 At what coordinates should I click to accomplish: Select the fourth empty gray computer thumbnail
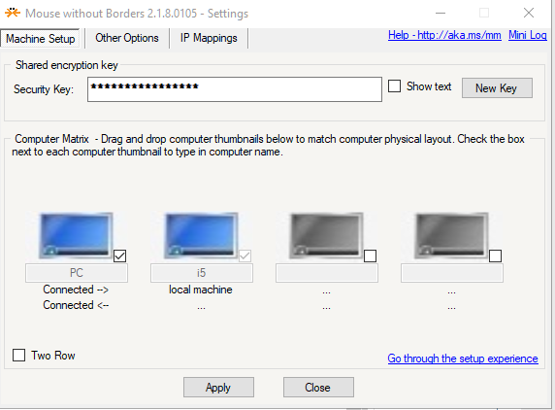(x=451, y=235)
